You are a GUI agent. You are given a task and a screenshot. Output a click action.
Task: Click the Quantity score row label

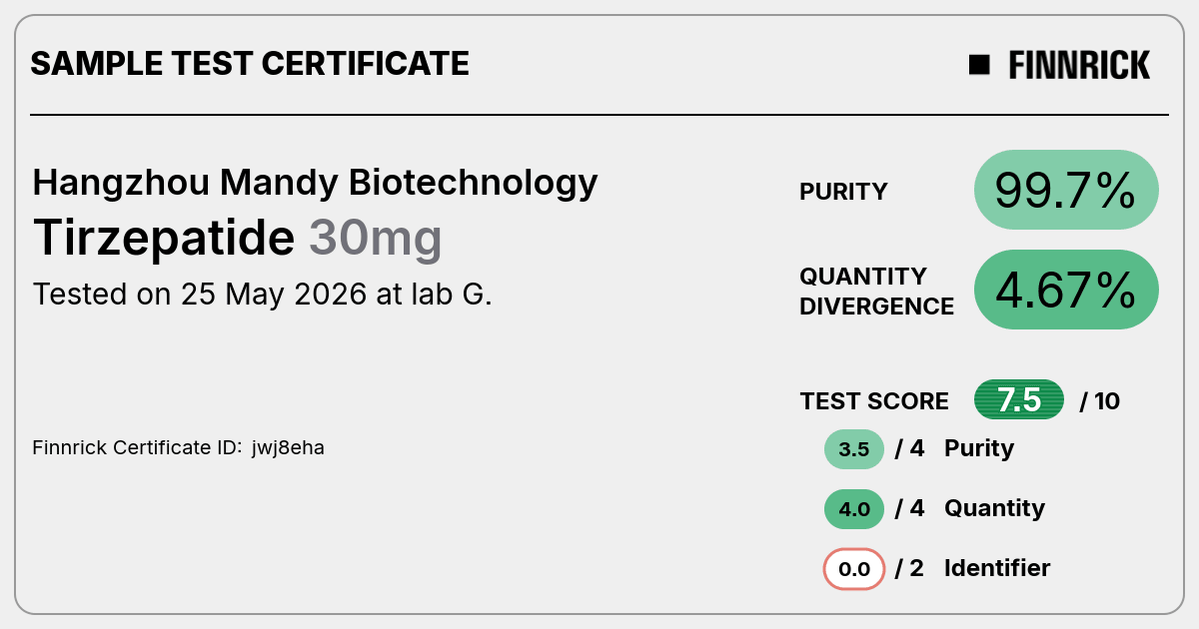coord(994,508)
